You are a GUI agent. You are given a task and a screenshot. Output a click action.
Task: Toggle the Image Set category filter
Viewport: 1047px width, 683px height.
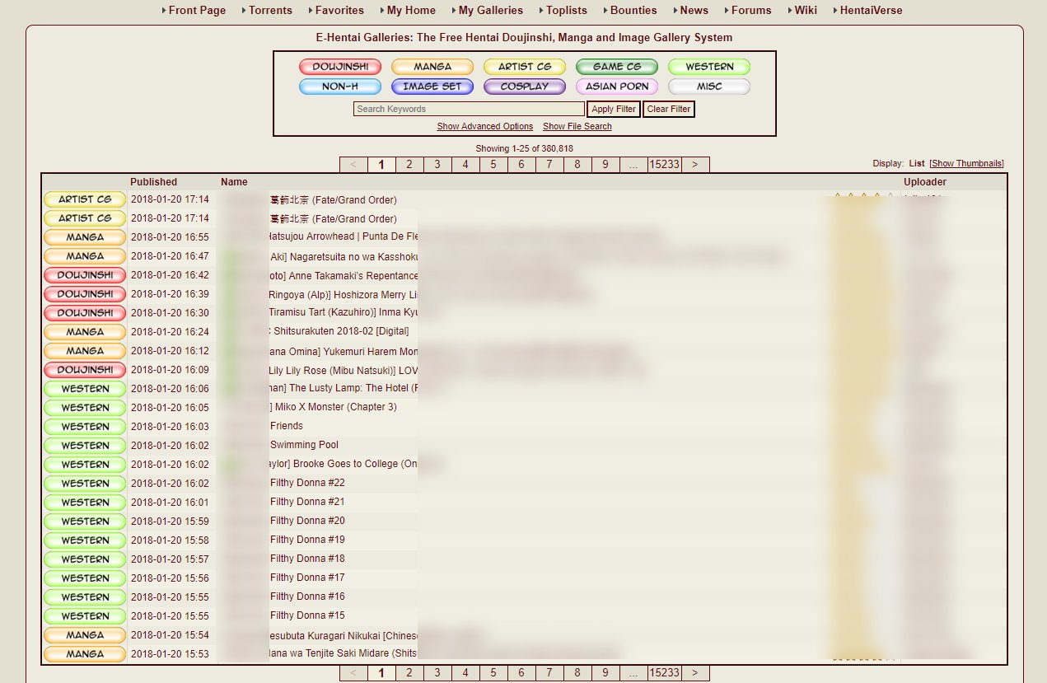[432, 87]
